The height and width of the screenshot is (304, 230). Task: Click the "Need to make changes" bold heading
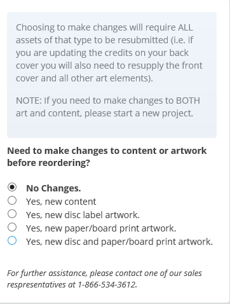click(107, 156)
